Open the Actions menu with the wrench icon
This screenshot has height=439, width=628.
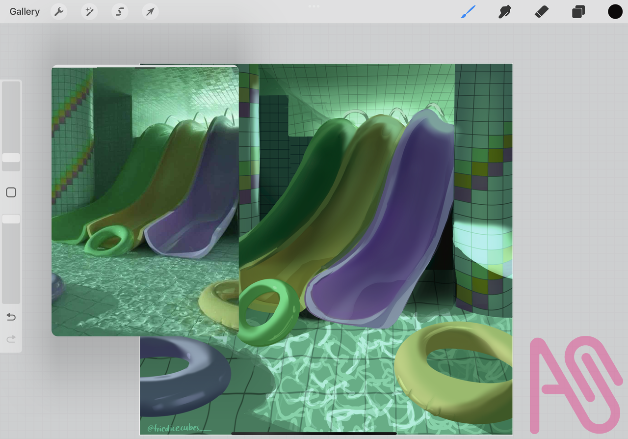(58, 11)
